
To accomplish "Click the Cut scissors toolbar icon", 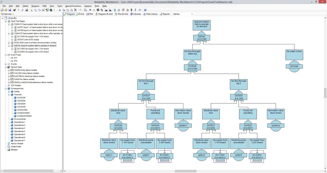I will tap(59, 10).
